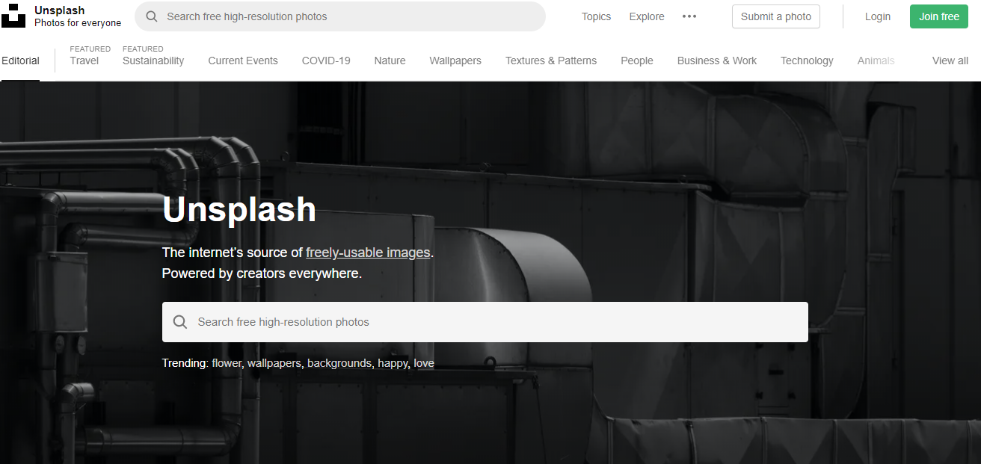Click the text Powered by creators everywhere
This screenshot has width=981, height=464.
click(x=262, y=273)
